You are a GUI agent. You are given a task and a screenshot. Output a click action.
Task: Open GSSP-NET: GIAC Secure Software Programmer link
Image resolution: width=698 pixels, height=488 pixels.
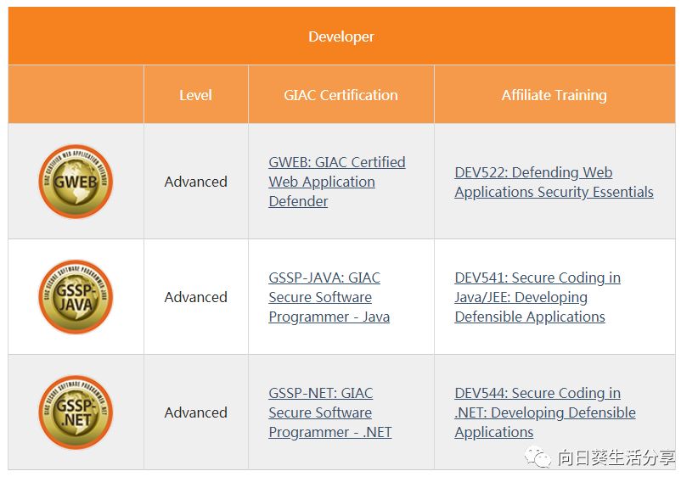click(329, 412)
